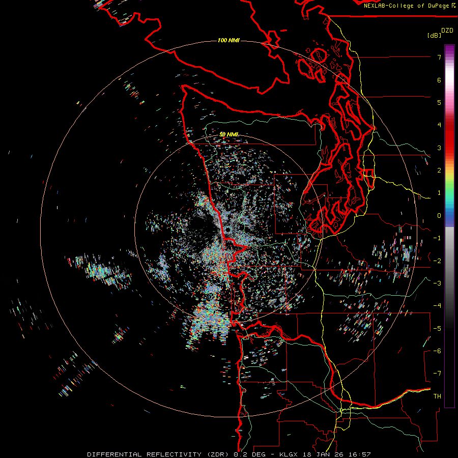Screen dimensions: 458x458
Task: Click the 2 value on the scale
Action: [439, 170]
